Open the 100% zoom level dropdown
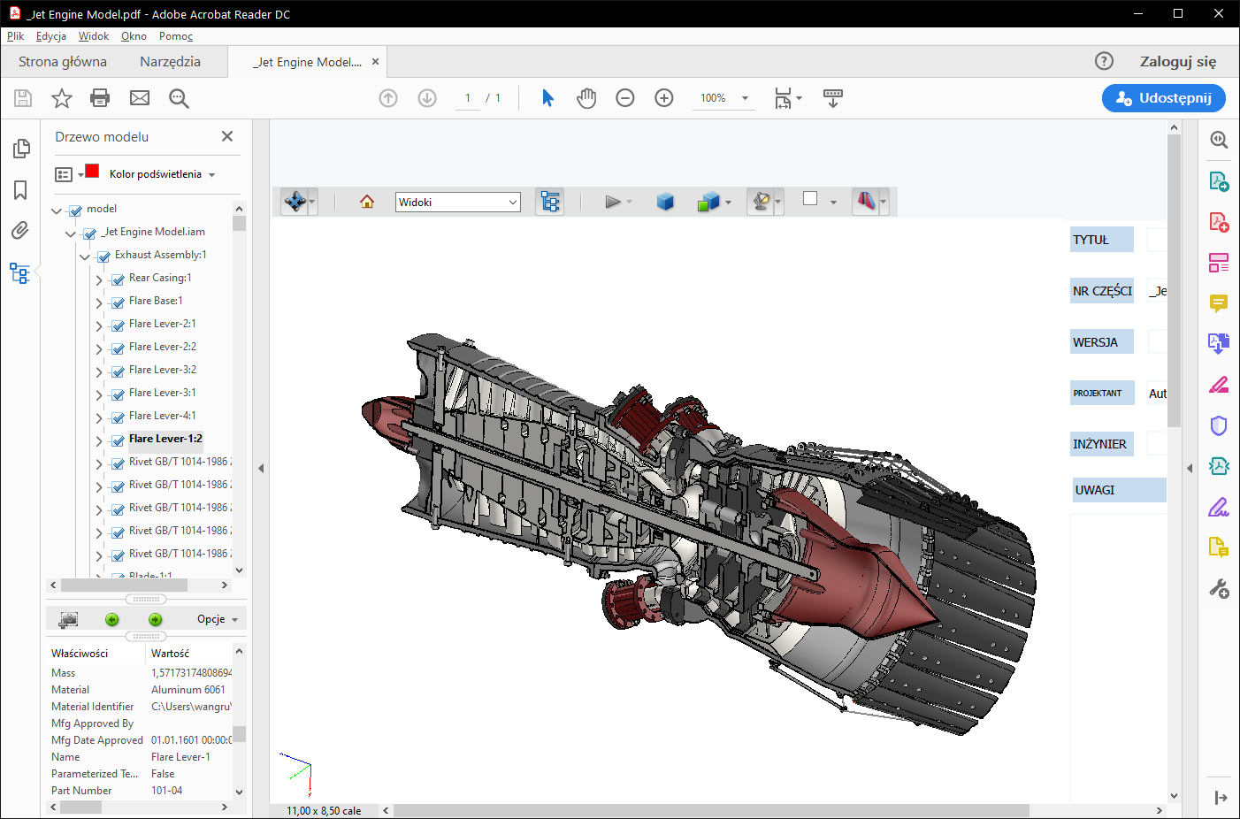Image resolution: width=1240 pixels, height=819 pixels. click(745, 98)
